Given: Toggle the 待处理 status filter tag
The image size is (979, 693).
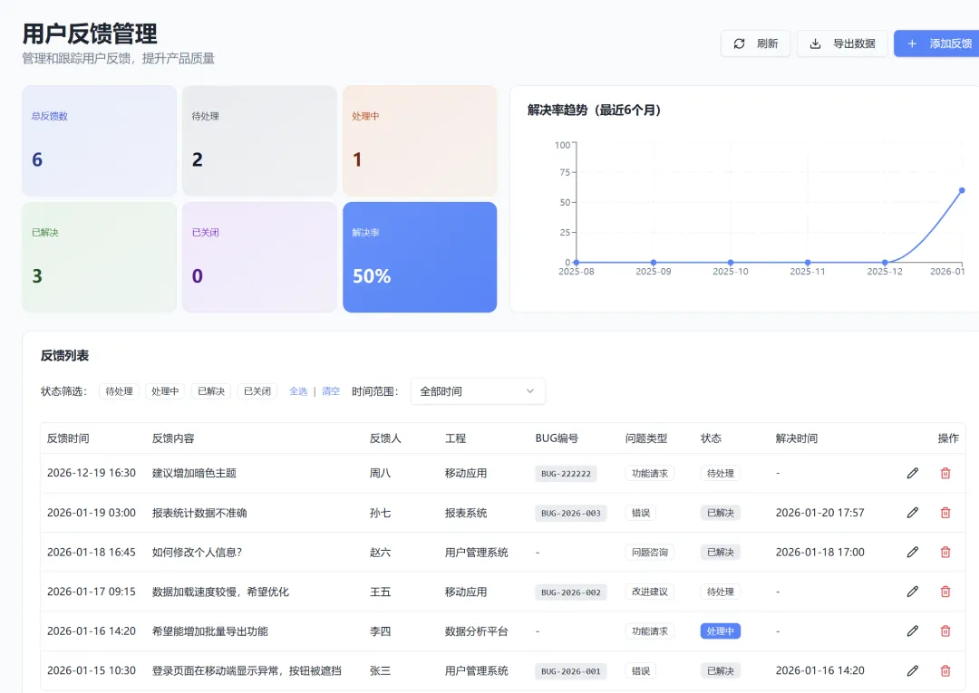Looking at the screenshot, I should point(120,391).
